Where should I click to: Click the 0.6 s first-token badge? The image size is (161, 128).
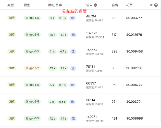point(62,102)
